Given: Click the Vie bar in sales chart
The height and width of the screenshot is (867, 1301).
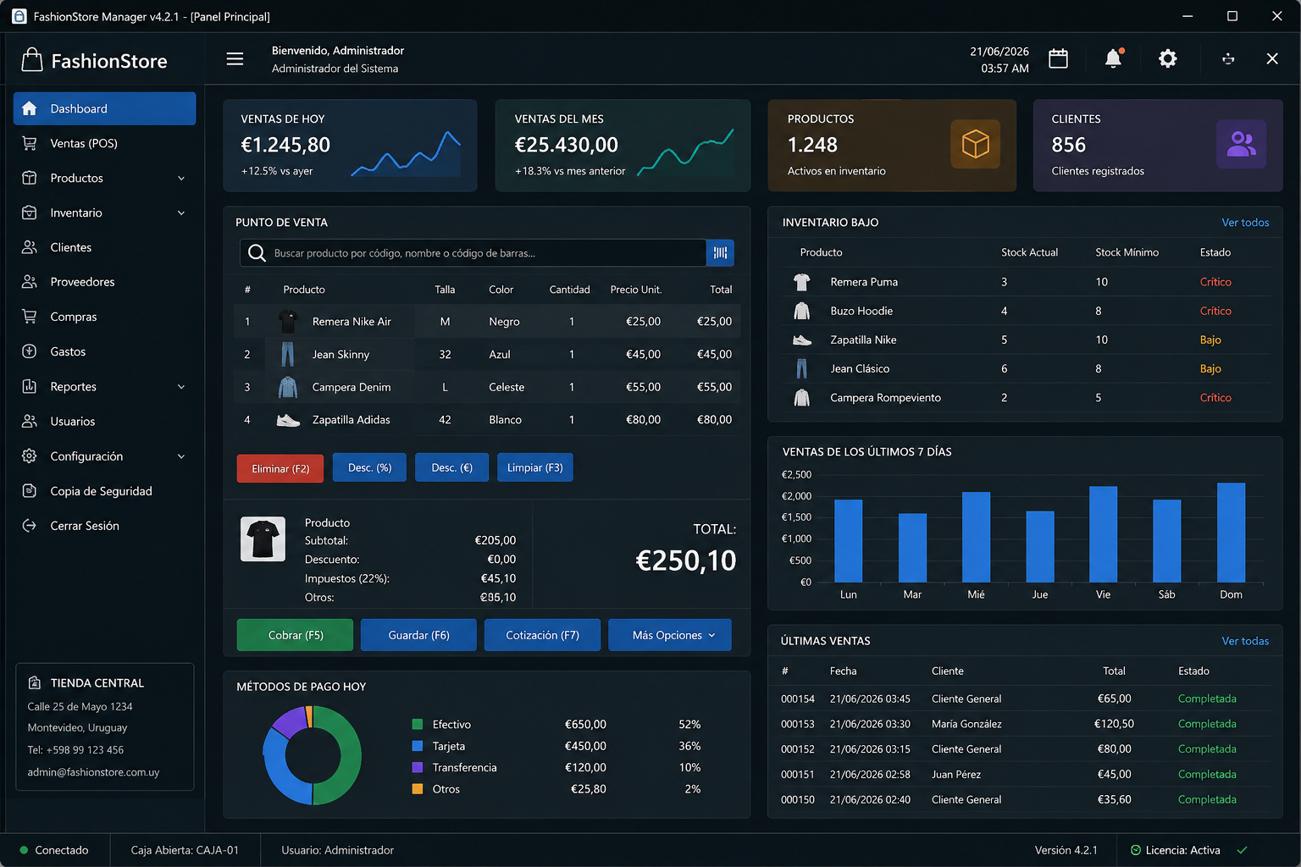Looking at the screenshot, I should [x=1103, y=534].
